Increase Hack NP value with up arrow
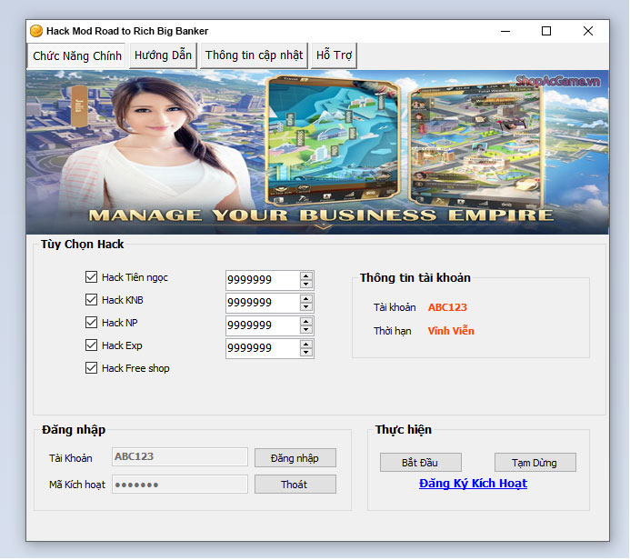The image size is (630, 560). tap(306, 322)
